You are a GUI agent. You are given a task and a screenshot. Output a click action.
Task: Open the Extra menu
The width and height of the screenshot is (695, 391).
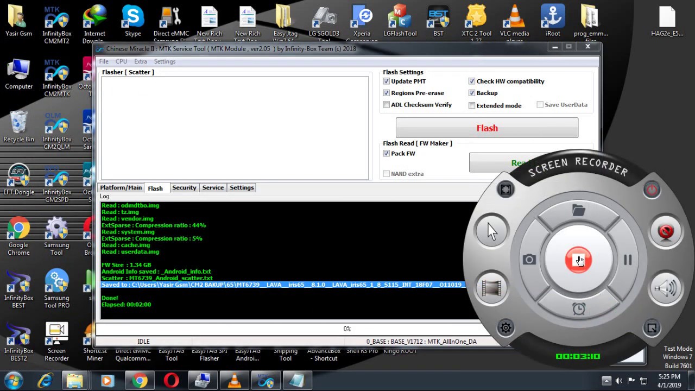coord(141,61)
